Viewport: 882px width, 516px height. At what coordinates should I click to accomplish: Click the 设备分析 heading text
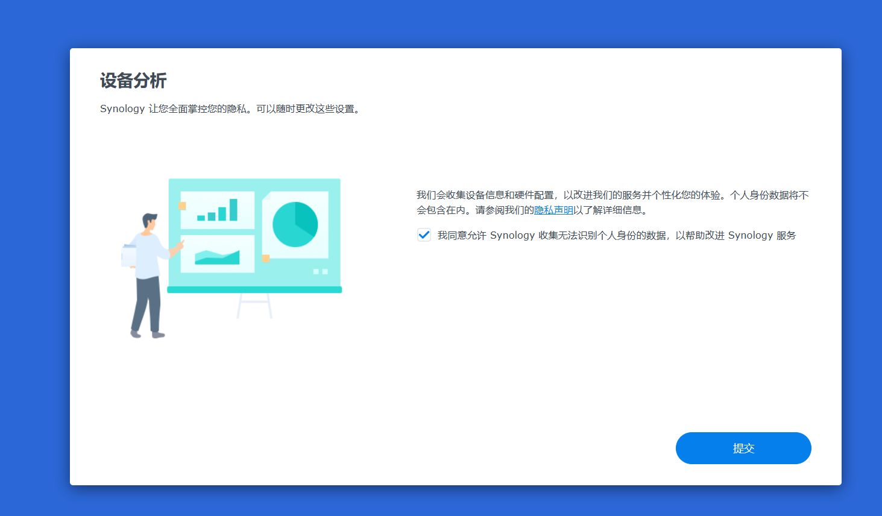click(133, 81)
